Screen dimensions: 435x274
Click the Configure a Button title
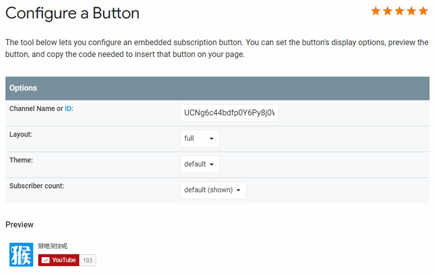point(72,14)
